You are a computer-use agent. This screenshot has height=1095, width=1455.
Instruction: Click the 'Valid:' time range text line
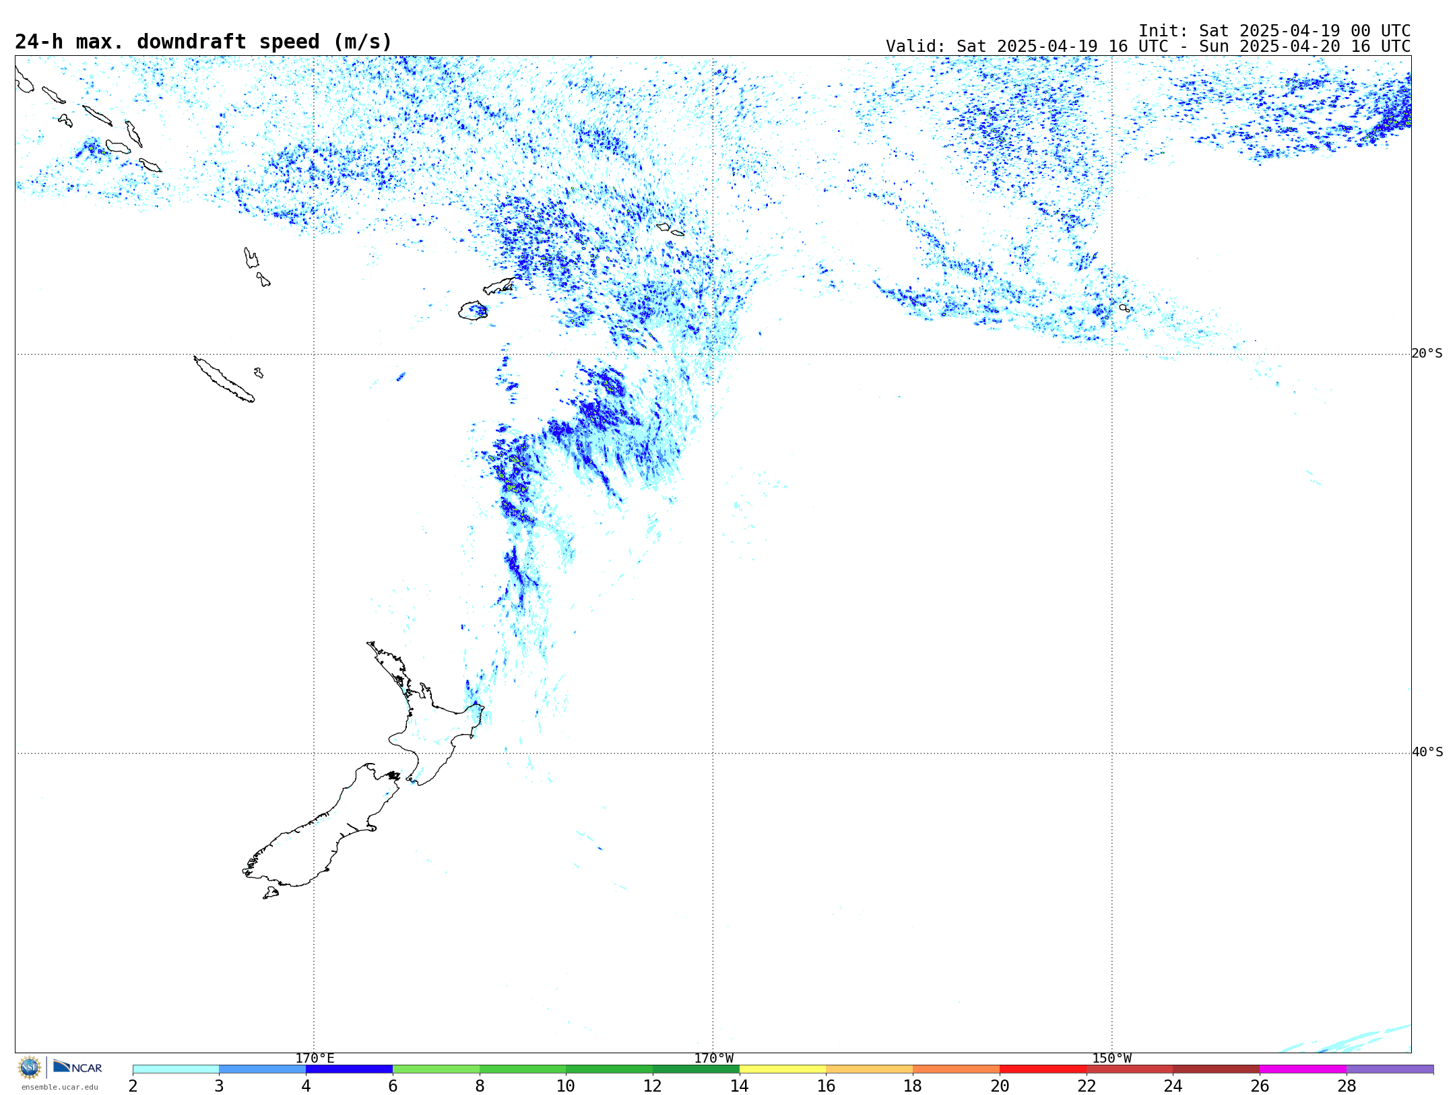(1148, 46)
